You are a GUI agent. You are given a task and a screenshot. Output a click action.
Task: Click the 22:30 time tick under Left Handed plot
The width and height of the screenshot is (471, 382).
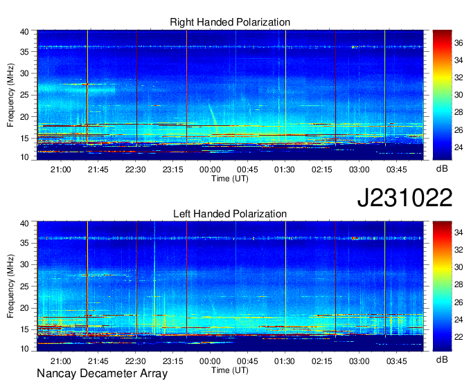point(136,361)
